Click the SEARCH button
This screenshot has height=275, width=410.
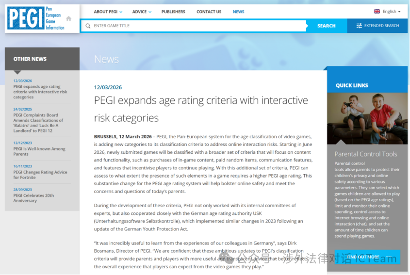tap(327, 26)
